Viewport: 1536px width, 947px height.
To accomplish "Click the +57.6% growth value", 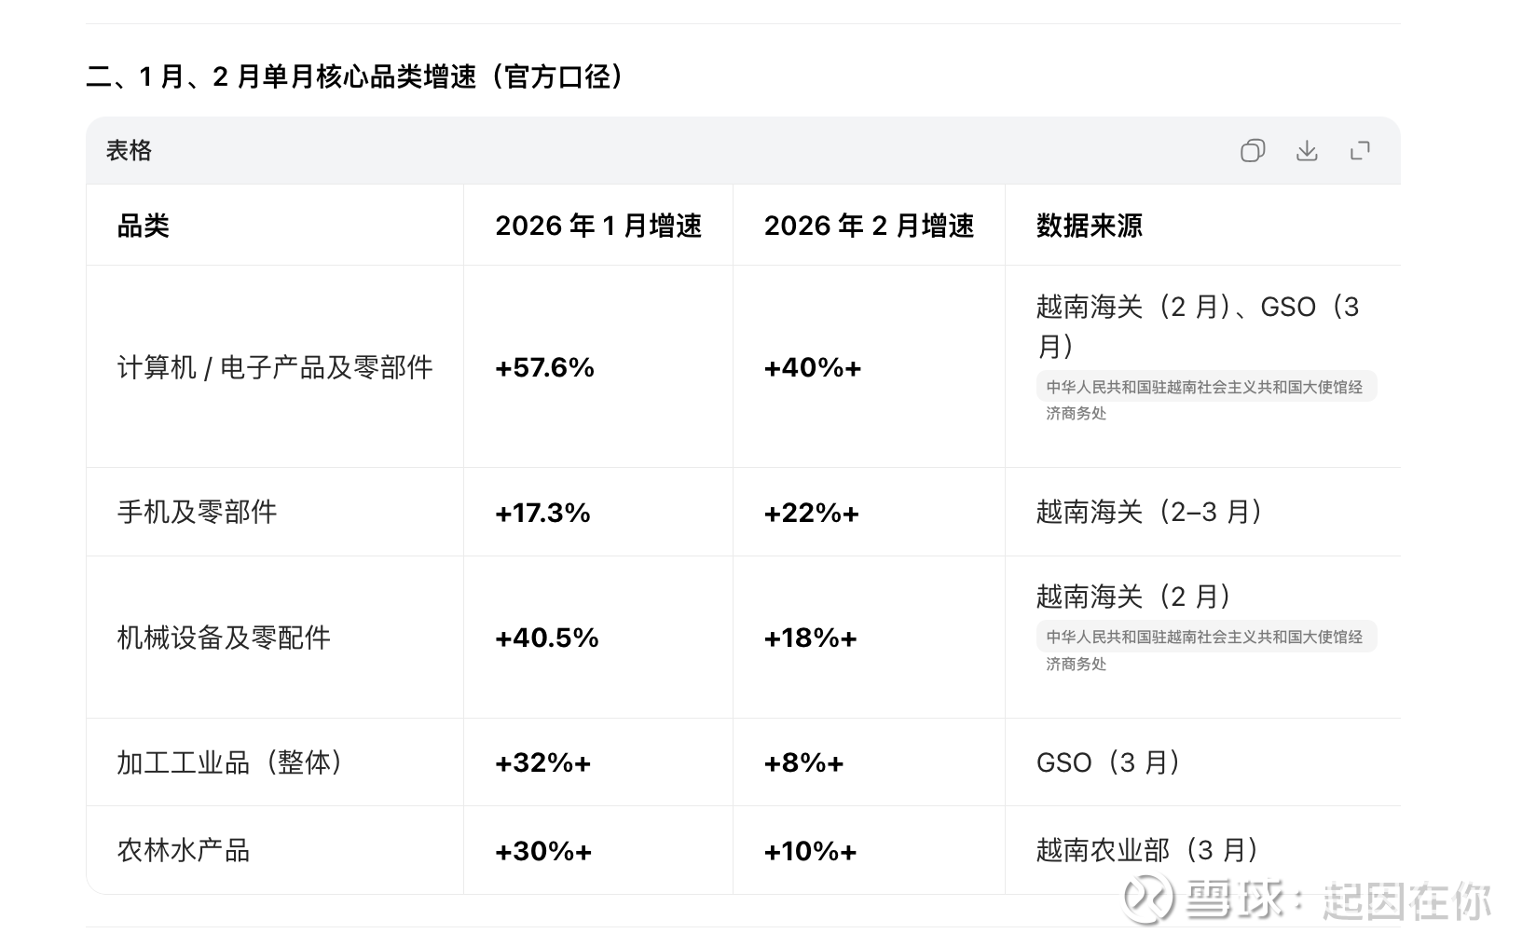I will pyautogui.click(x=544, y=367).
